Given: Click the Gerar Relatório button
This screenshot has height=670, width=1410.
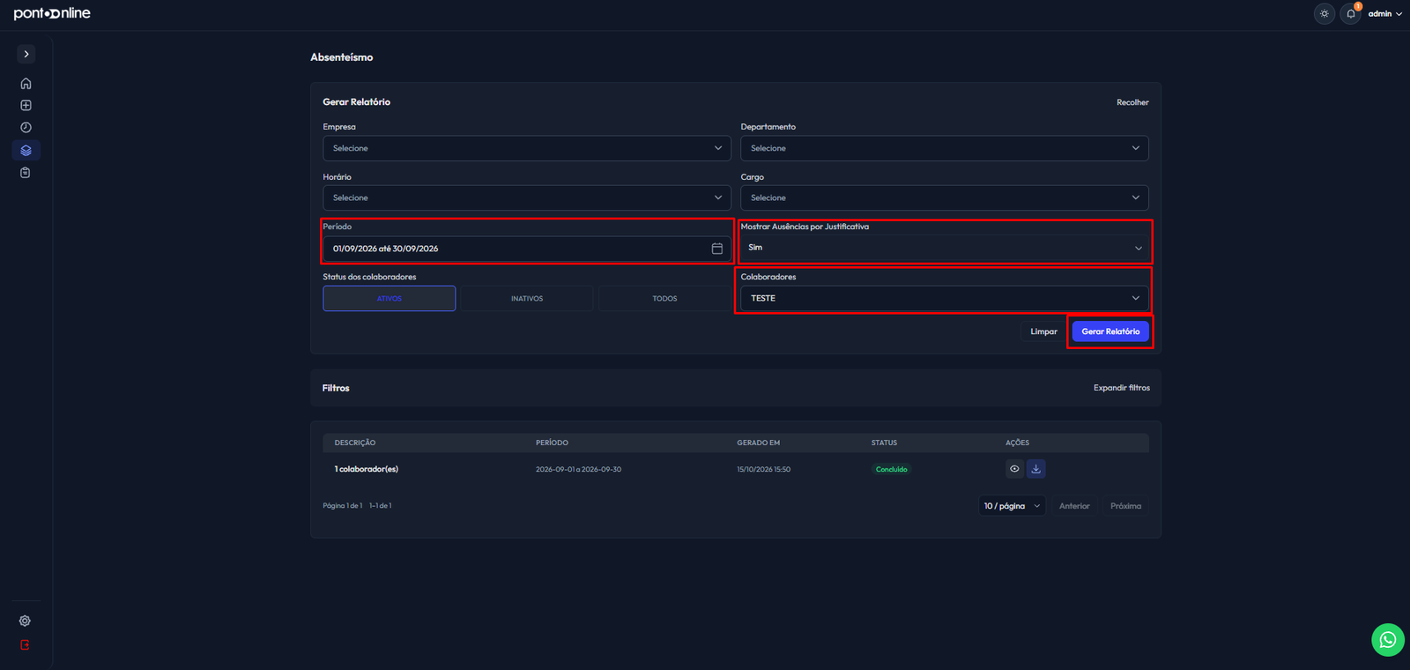Looking at the screenshot, I should point(1110,331).
